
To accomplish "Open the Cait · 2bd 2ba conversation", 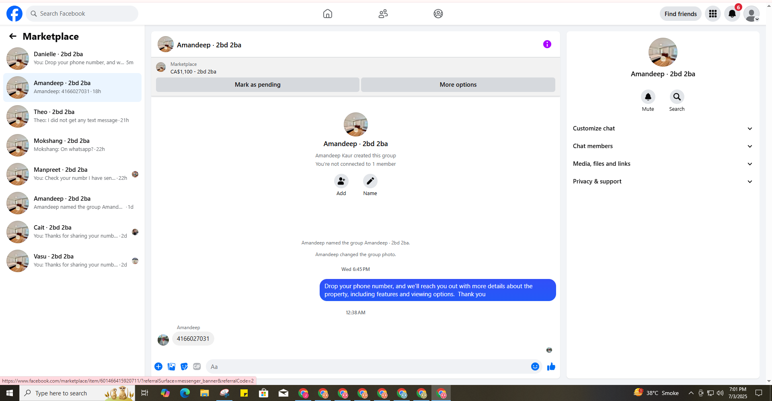I will click(72, 232).
